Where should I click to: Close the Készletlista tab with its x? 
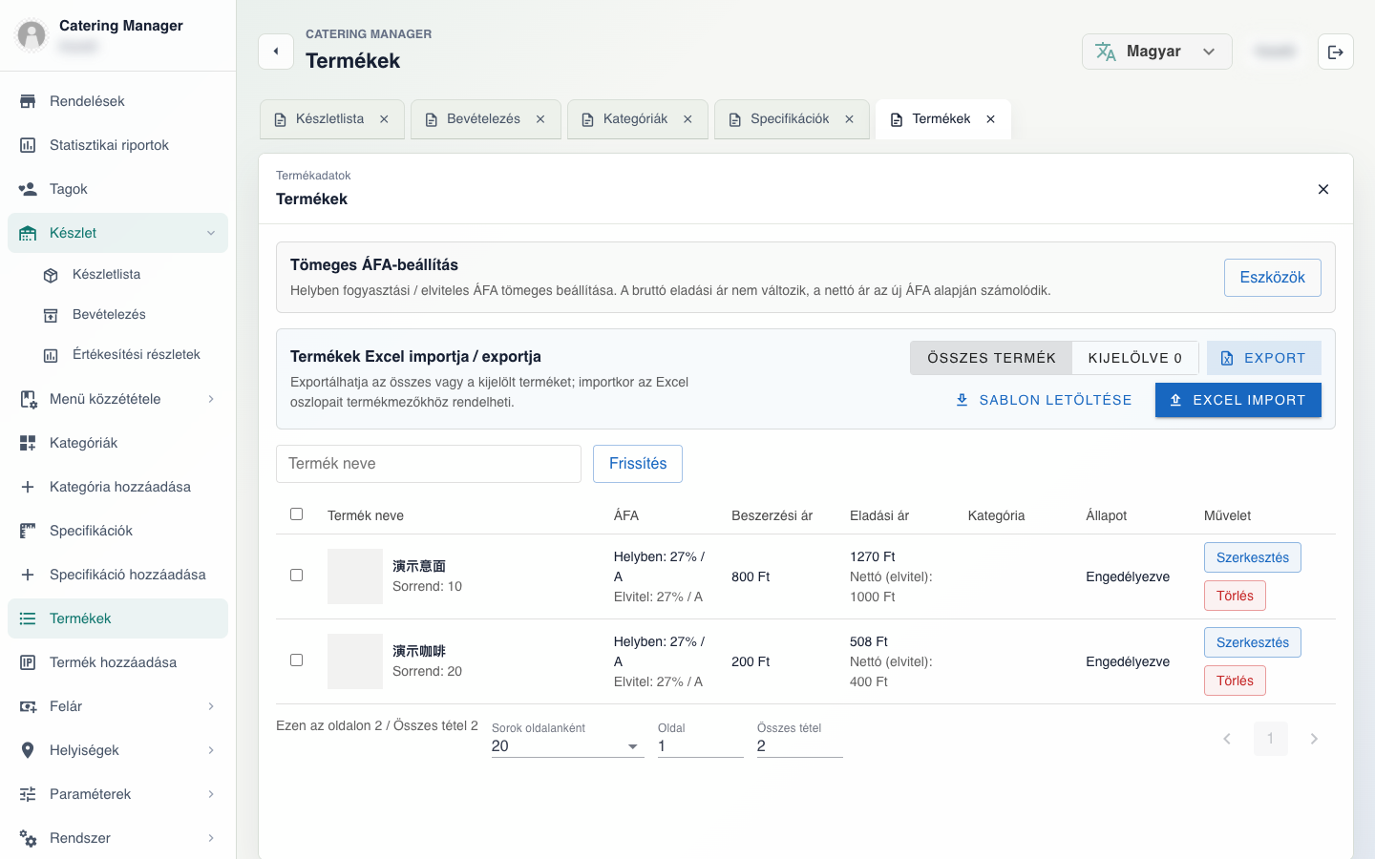tap(384, 119)
